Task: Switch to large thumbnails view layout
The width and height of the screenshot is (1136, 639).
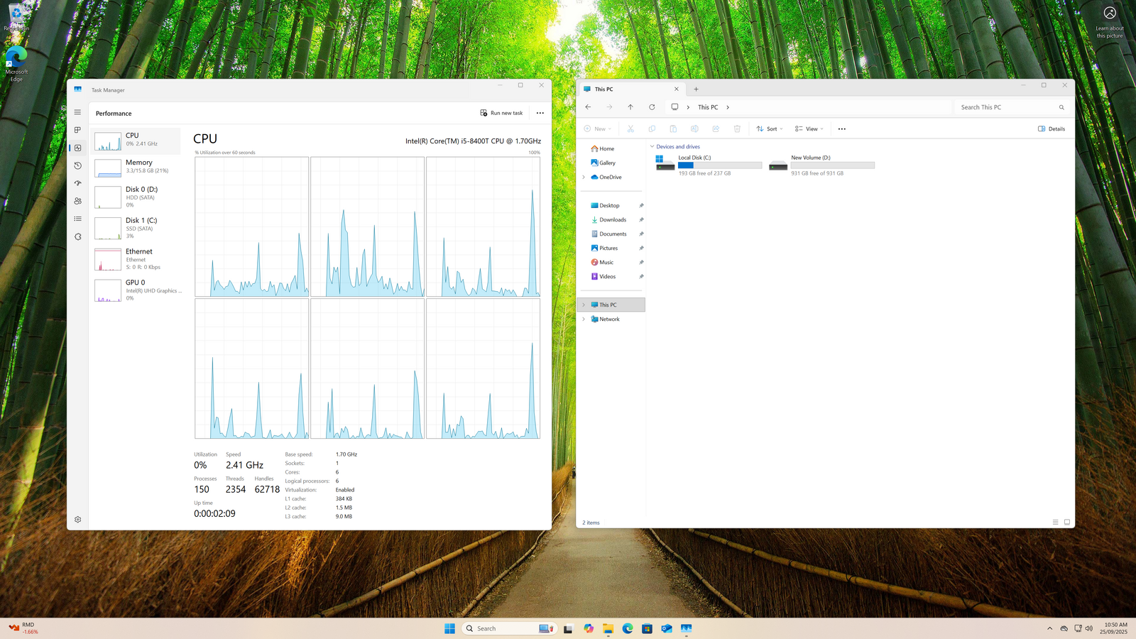Action: [1066, 523]
